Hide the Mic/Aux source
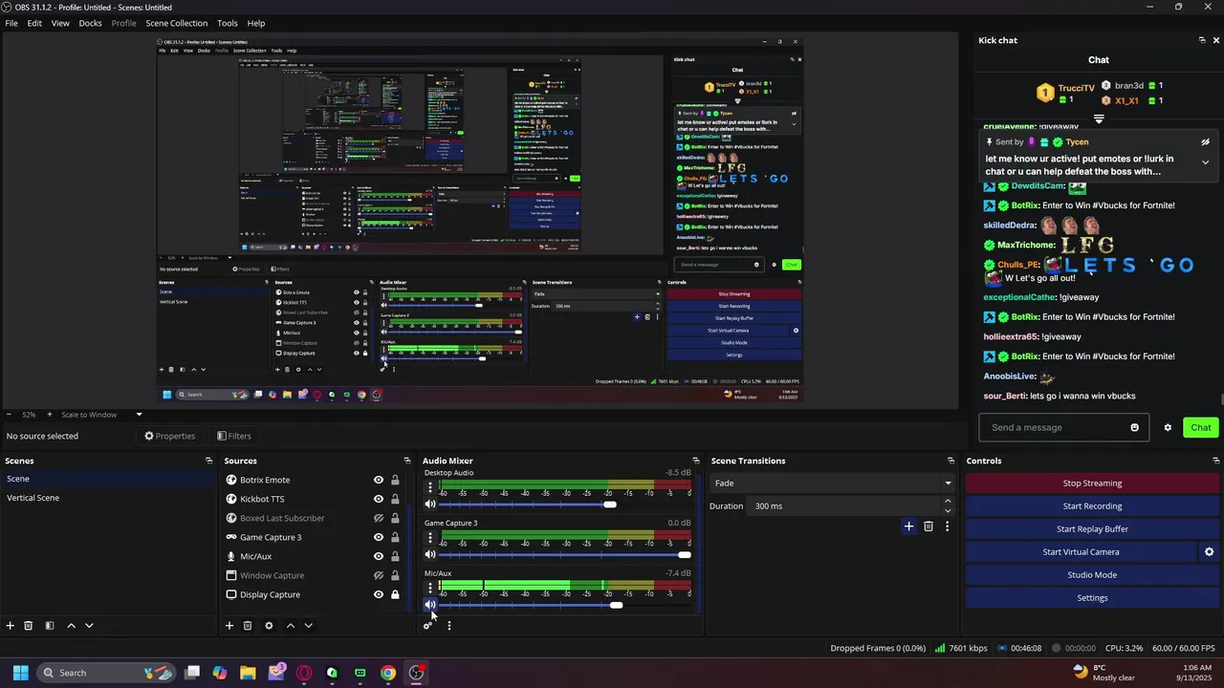 tap(379, 556)
